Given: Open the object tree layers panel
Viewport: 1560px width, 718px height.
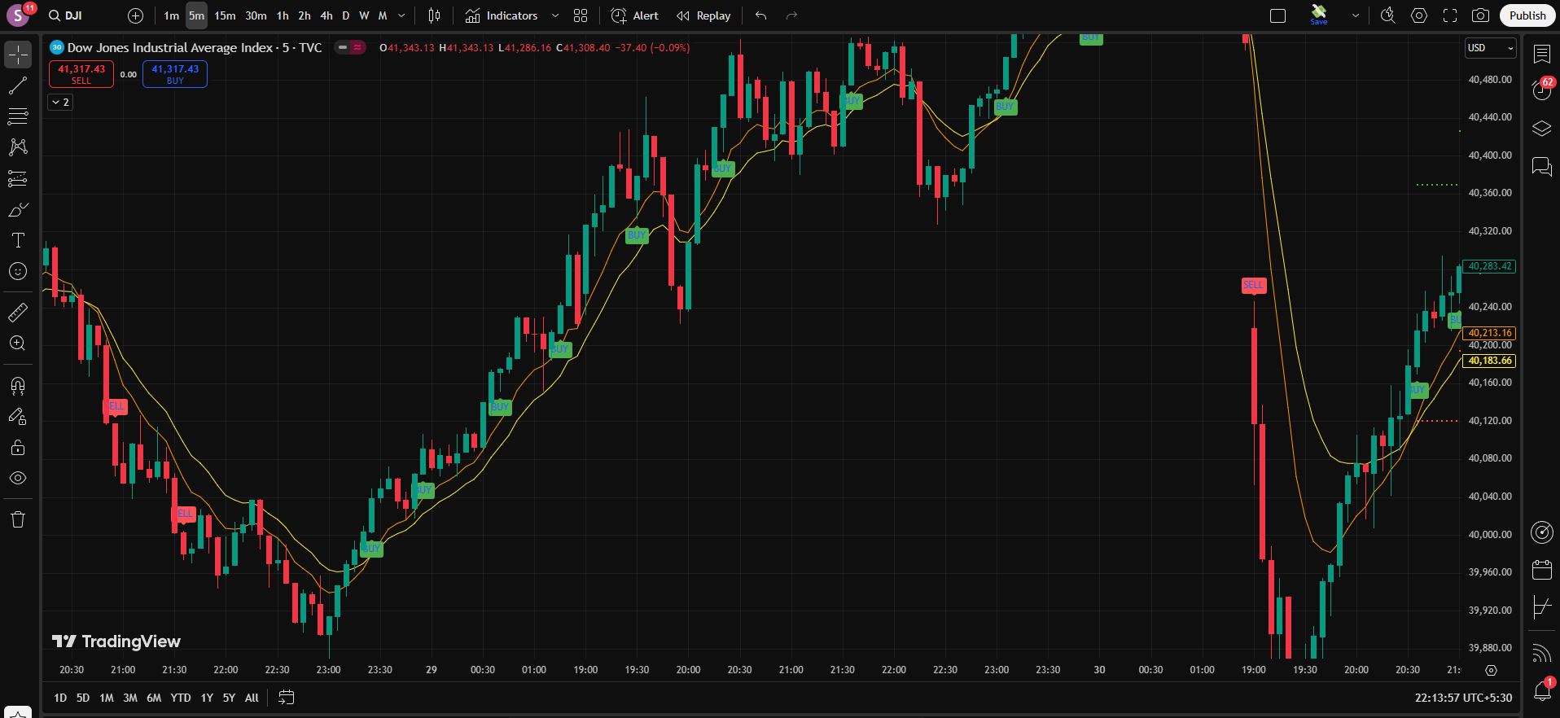Looking at the screenshot, I should click(1542, 129).
